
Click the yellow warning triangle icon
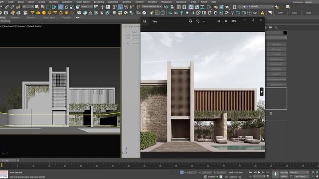(x=263, y=13)
